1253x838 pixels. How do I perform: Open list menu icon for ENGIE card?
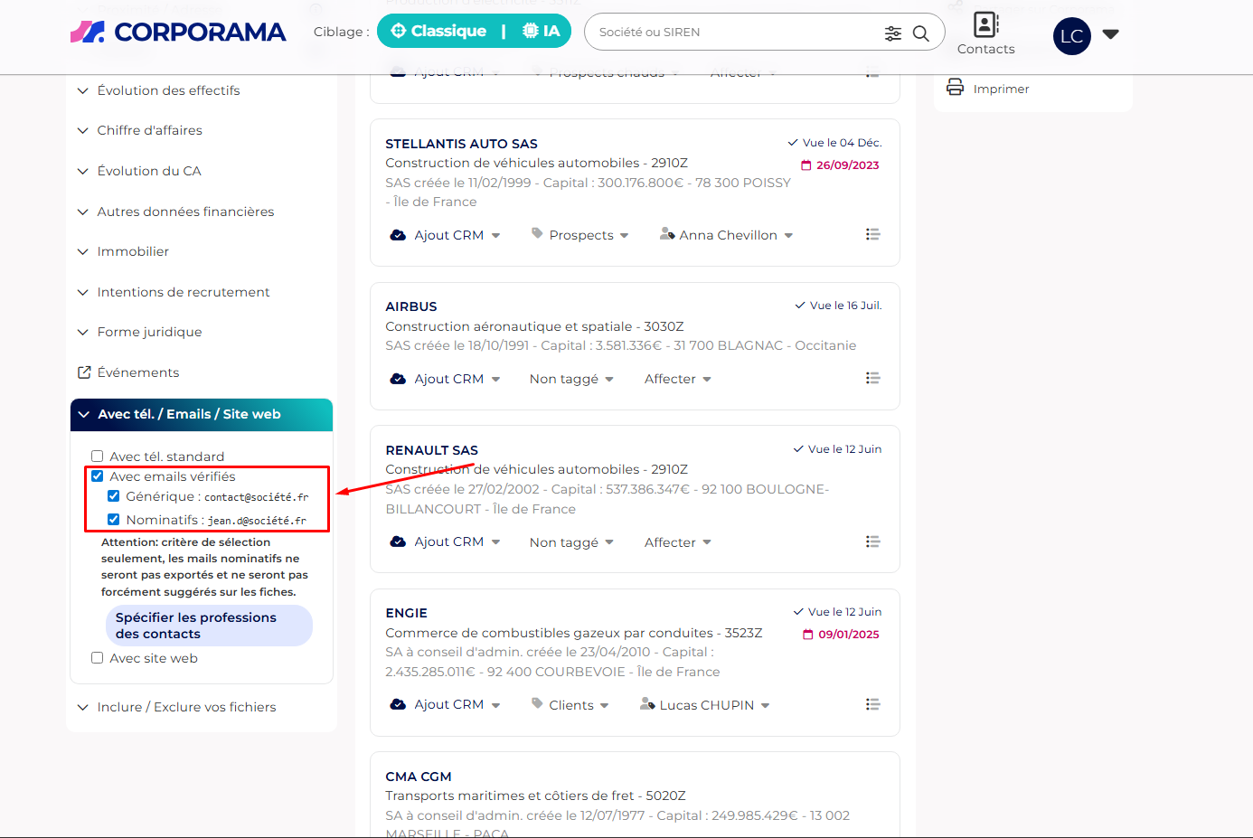pos(871,704)
